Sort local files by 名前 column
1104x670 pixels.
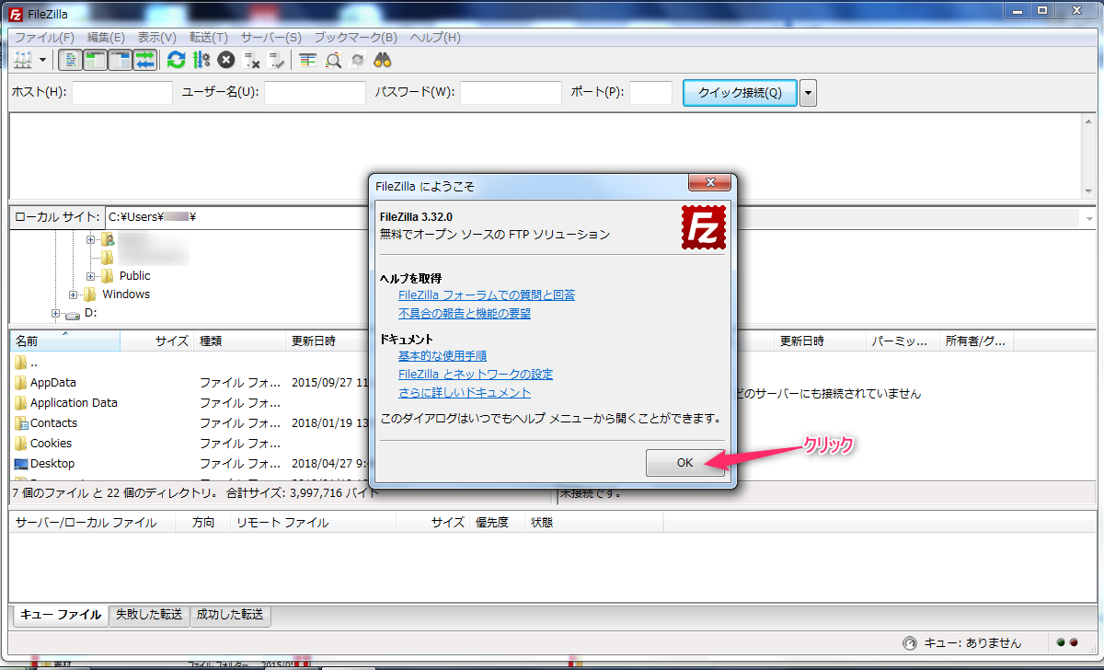pyautogui.click(x=64, y=341)
